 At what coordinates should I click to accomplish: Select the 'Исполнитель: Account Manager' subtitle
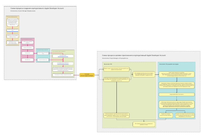pyautogui.click(x=23, y=11)
